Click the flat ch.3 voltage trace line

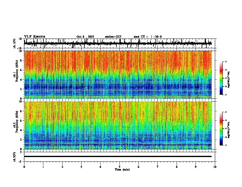pos(118,156)
